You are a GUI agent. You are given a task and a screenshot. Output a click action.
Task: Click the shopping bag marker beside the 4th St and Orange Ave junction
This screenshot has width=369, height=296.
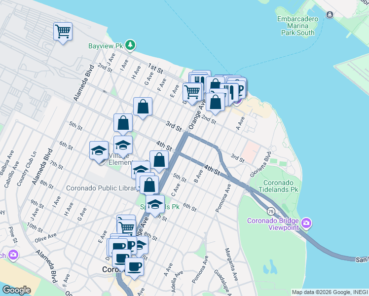pos(159,160)
